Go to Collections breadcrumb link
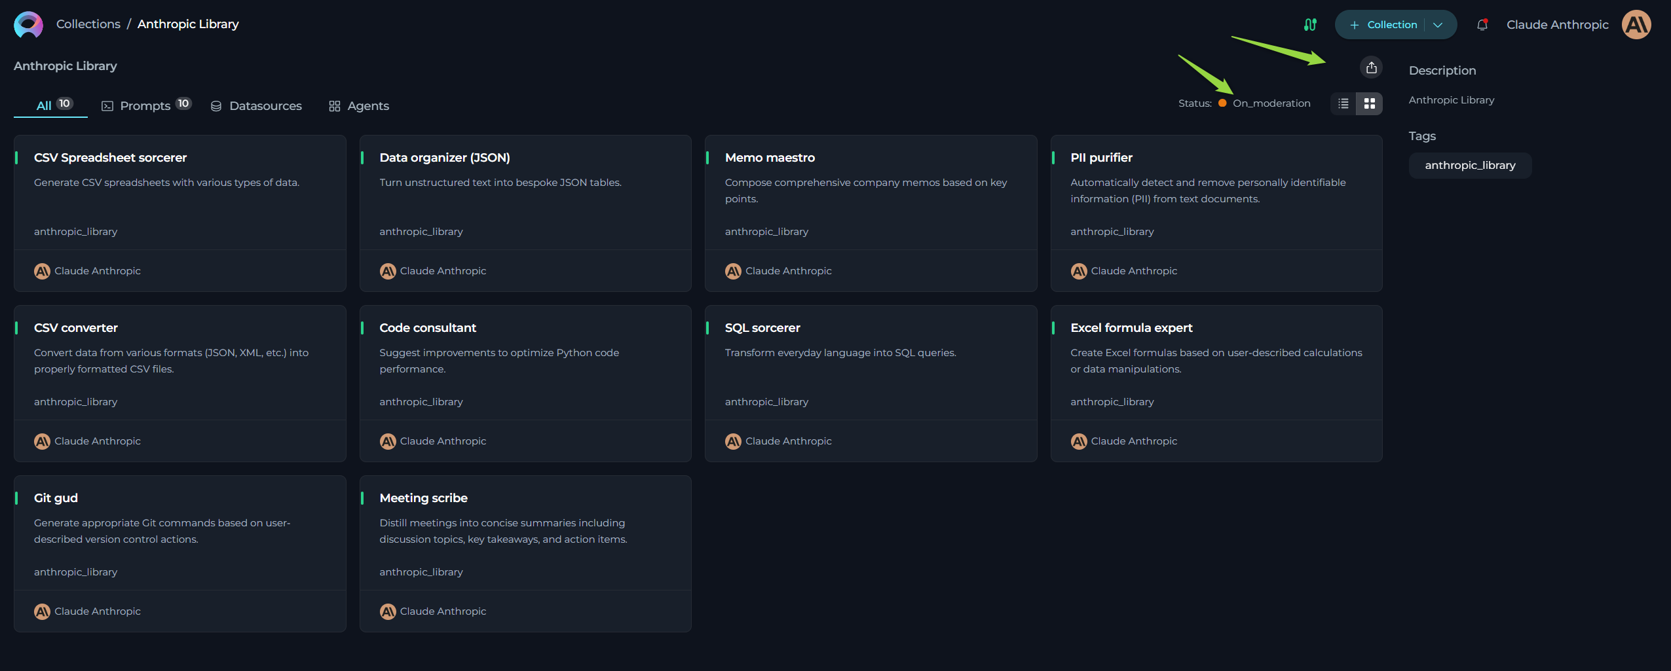This screenshot has width=1671, height=671. (x=88, y=24)
